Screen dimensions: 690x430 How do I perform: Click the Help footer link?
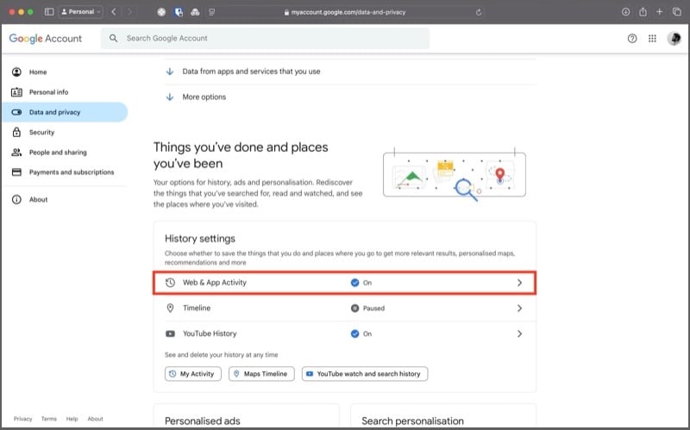coord(72,419)
